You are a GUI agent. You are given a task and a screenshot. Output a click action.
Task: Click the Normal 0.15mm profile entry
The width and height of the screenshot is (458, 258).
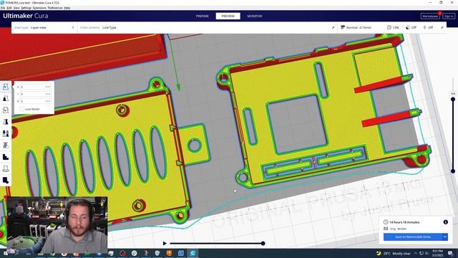click(356, 27)
